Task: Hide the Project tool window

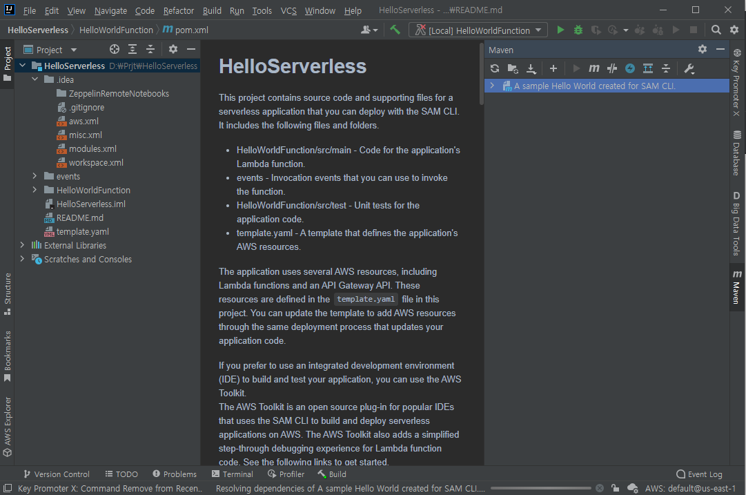Action: 191,49
